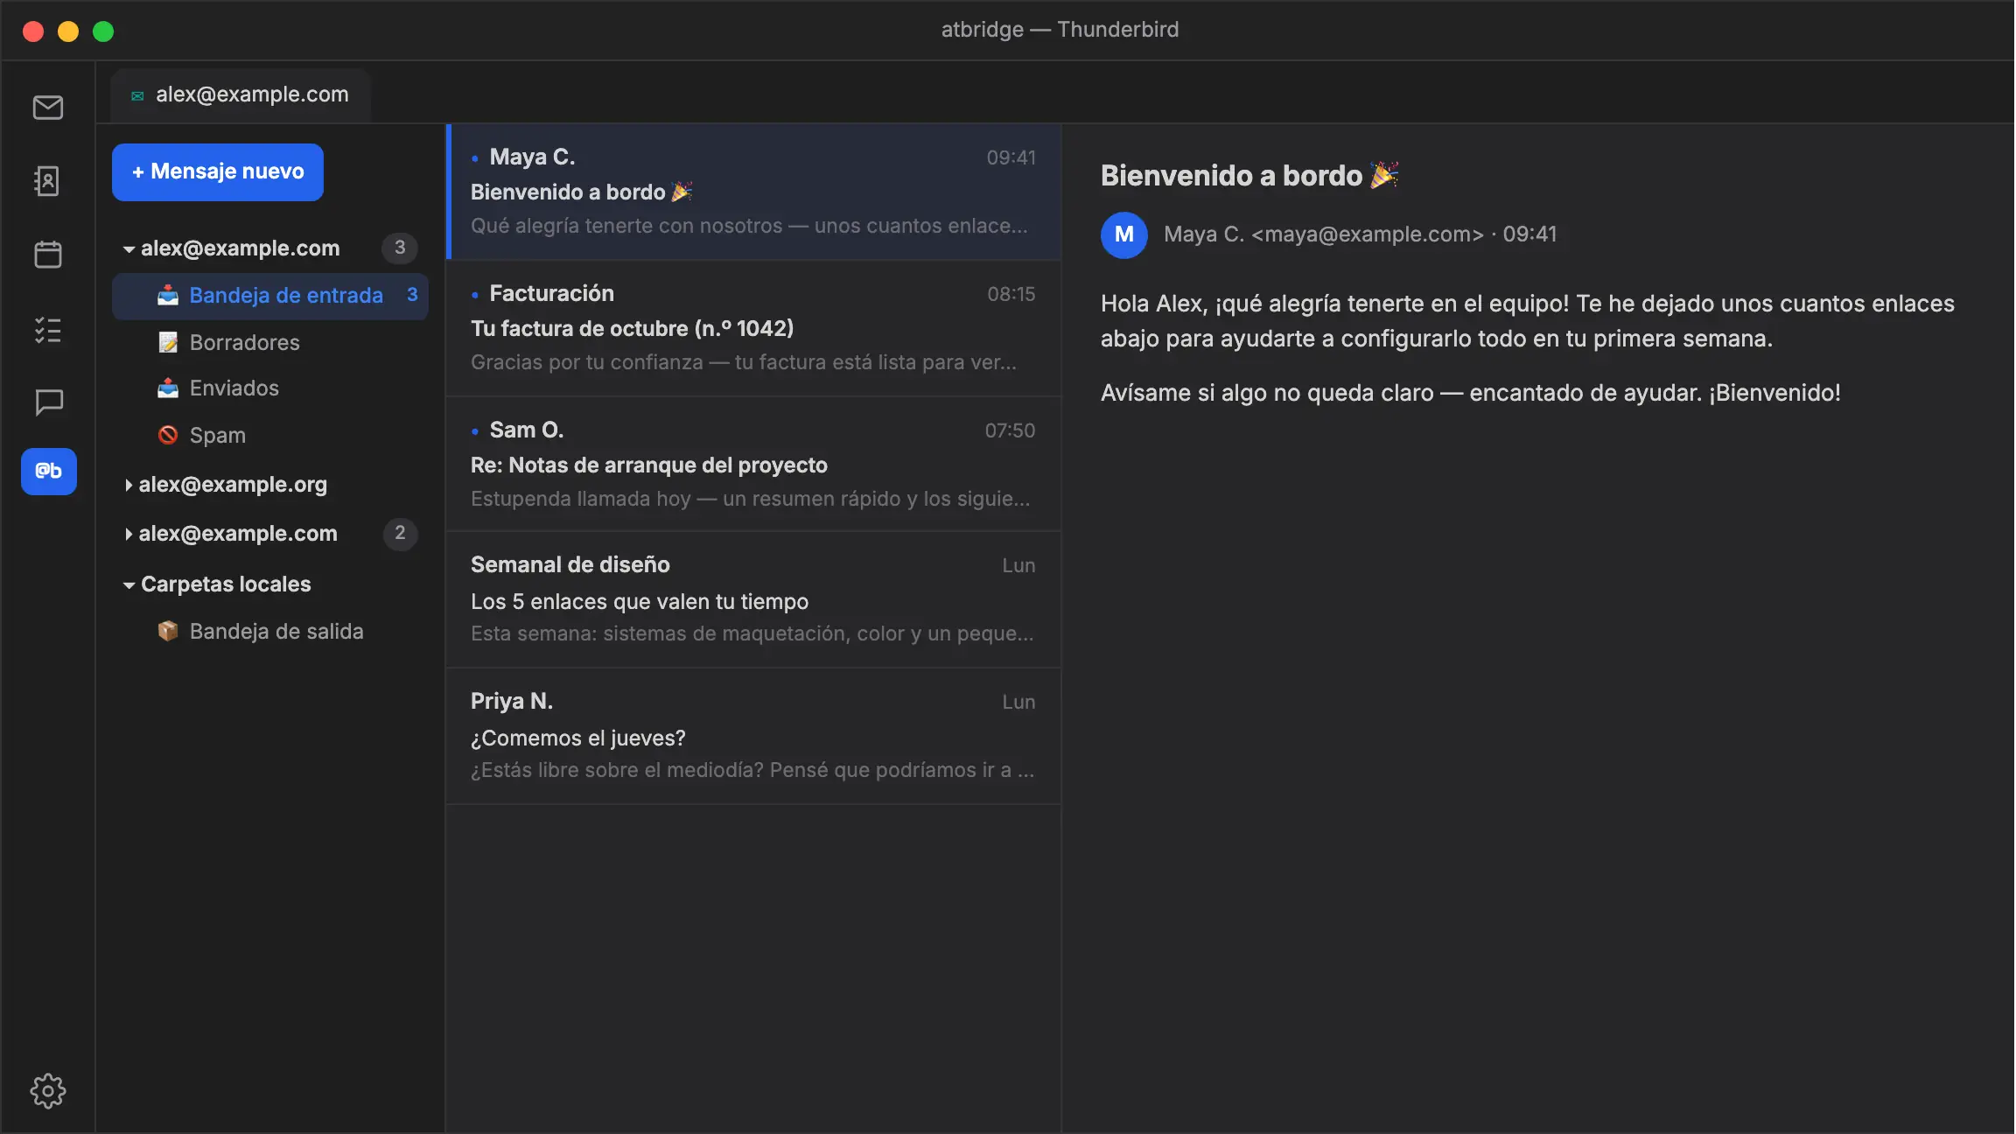Collapse the Carpetas locales section
Screen dimensions: 2016x1134
[x=129, y=584]
